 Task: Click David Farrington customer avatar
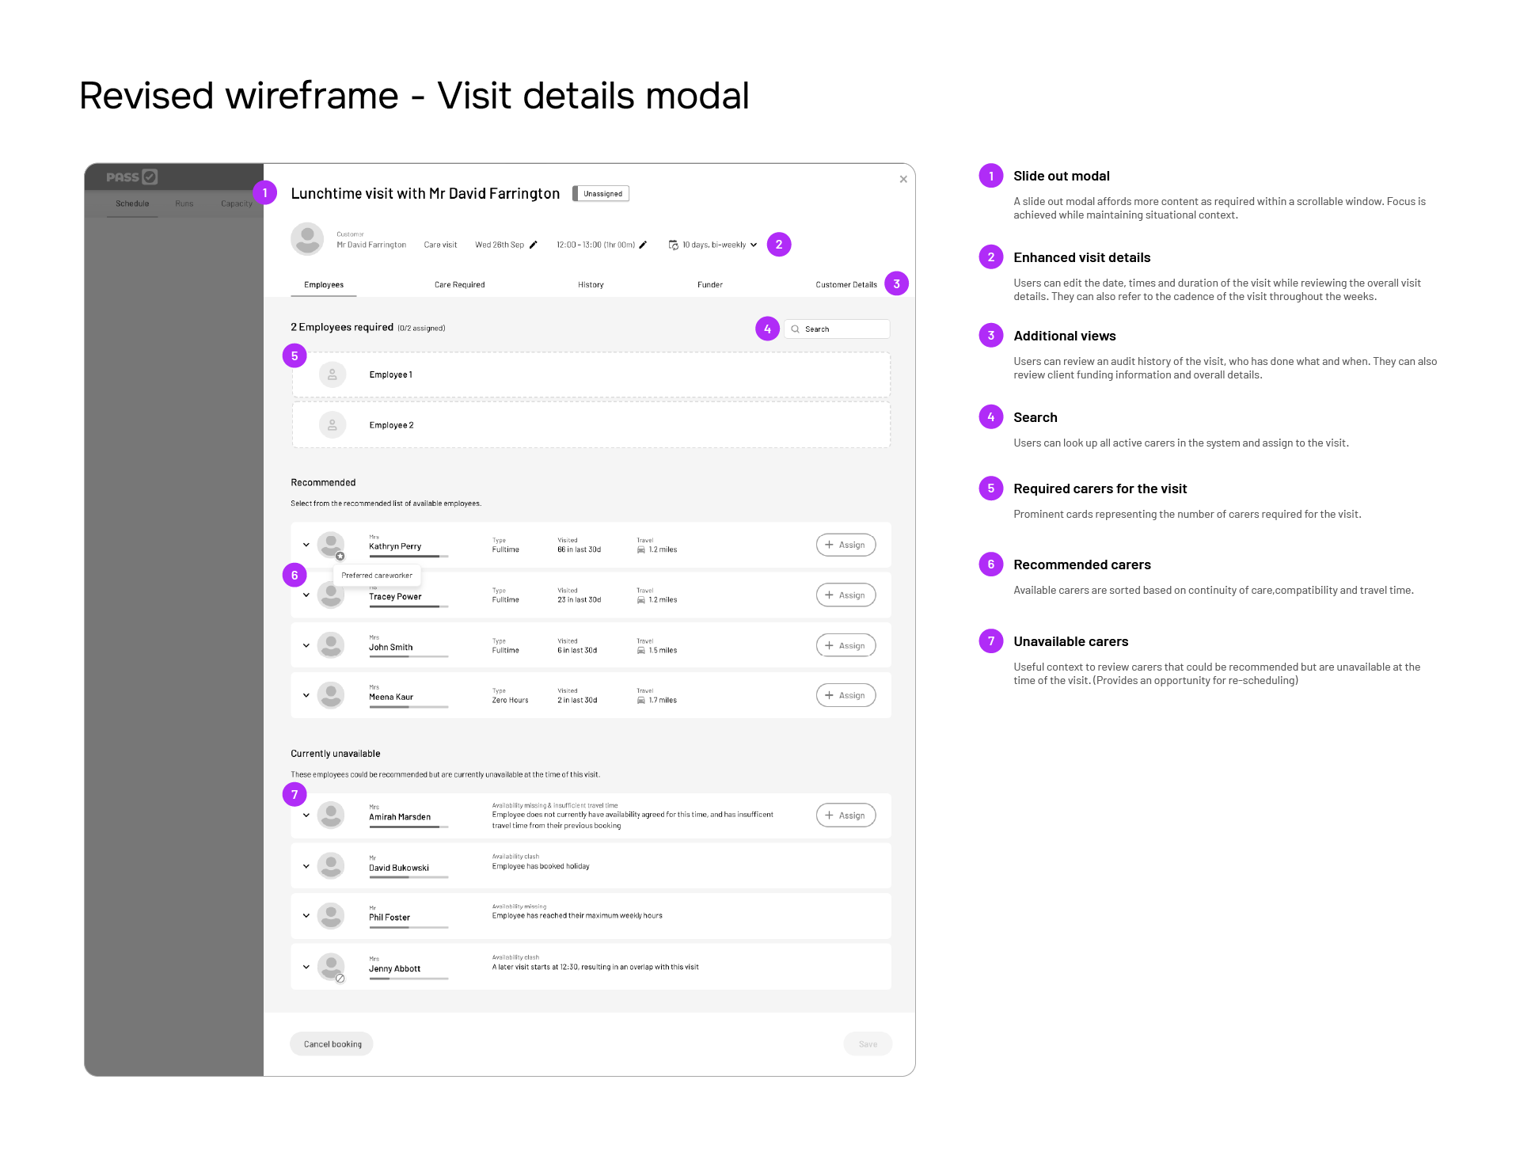307,238
